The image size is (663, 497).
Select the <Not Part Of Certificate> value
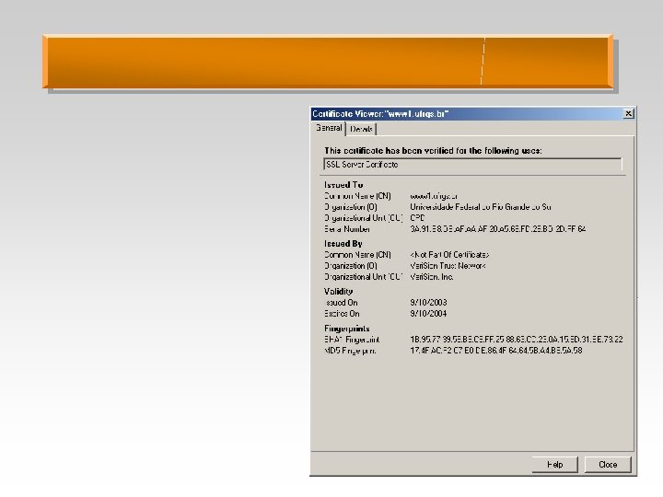click(449, 255)
